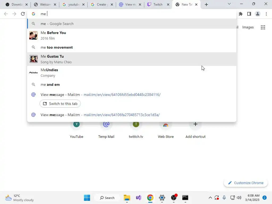Open the side panel icon
This screenshot has width=272, height=204.
pyautogui.click(x=249, y=14)
